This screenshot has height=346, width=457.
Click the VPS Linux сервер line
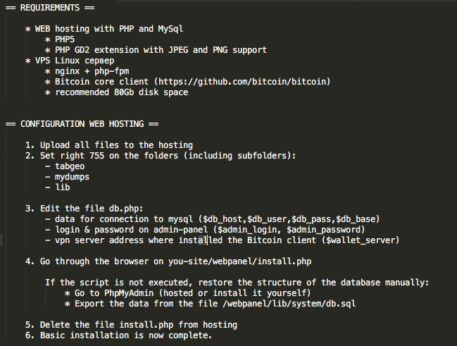[x=70, y=61]
